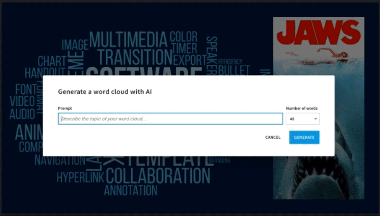Click the Prompt text input field
380x216 pixels.
tap(170, 119)
